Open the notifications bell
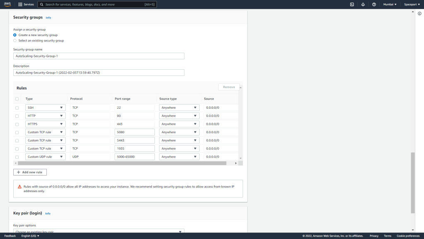424x239 pixels. (x=363, y=4)
